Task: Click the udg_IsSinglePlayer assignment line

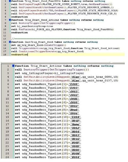Action: point(49,73)
